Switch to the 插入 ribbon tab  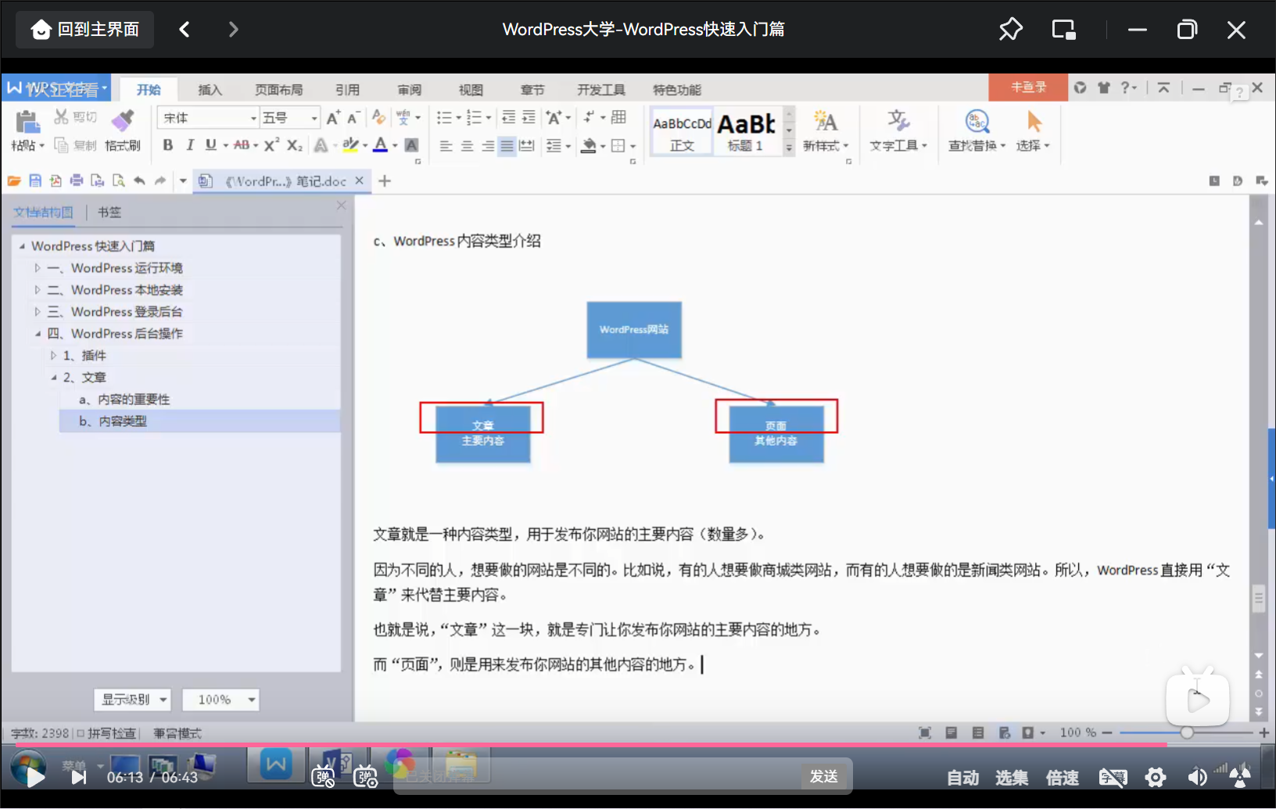tap(210, 90)
